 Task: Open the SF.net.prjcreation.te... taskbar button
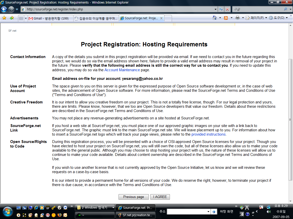coord(136,215)
